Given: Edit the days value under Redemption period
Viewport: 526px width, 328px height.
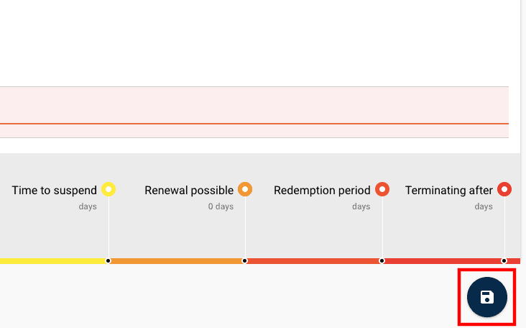Looking at the screenshot, I should click(x=361, y=206).
